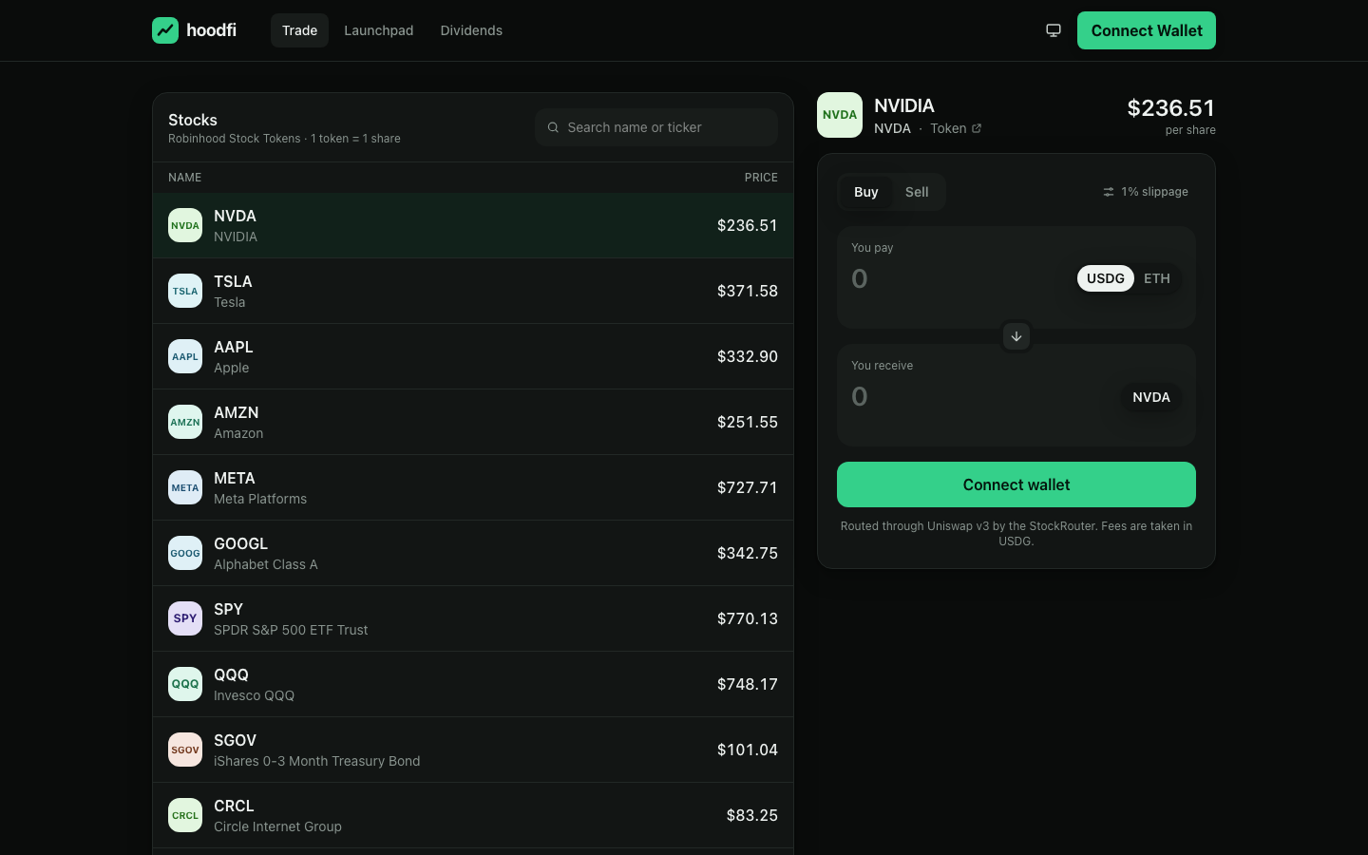This screenshot has height=855, width=1368.
Task: Click the Amazon $251.55 price
Action: coord(748,422)
